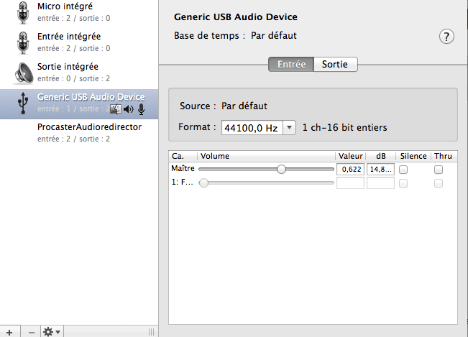Enable Silence checkbox for Maître channel
This screenshot has width=468, height=337.
coord(403,170)
